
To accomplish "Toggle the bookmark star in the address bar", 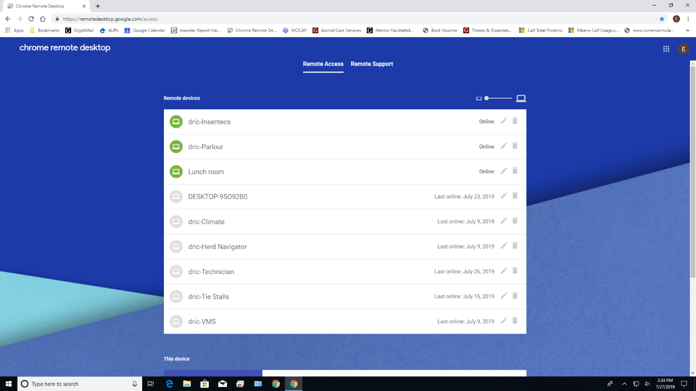I will coord(662,19).
